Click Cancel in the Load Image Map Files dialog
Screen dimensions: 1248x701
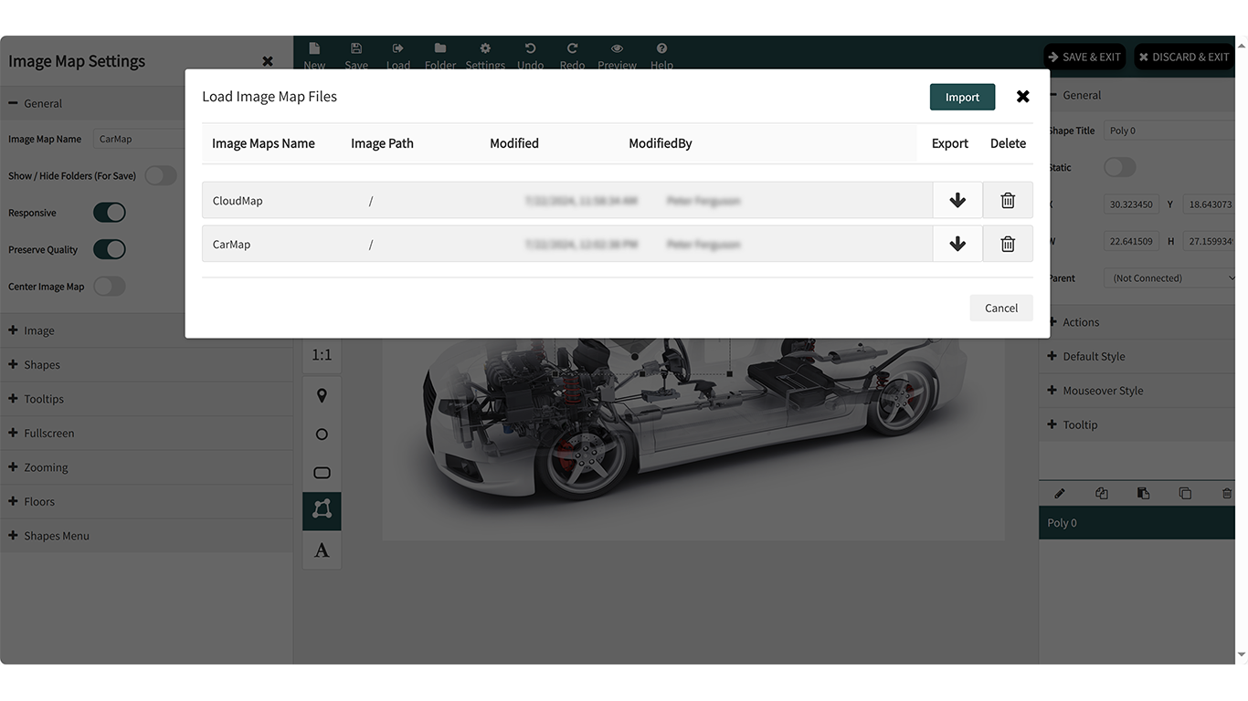(1001, 308)
